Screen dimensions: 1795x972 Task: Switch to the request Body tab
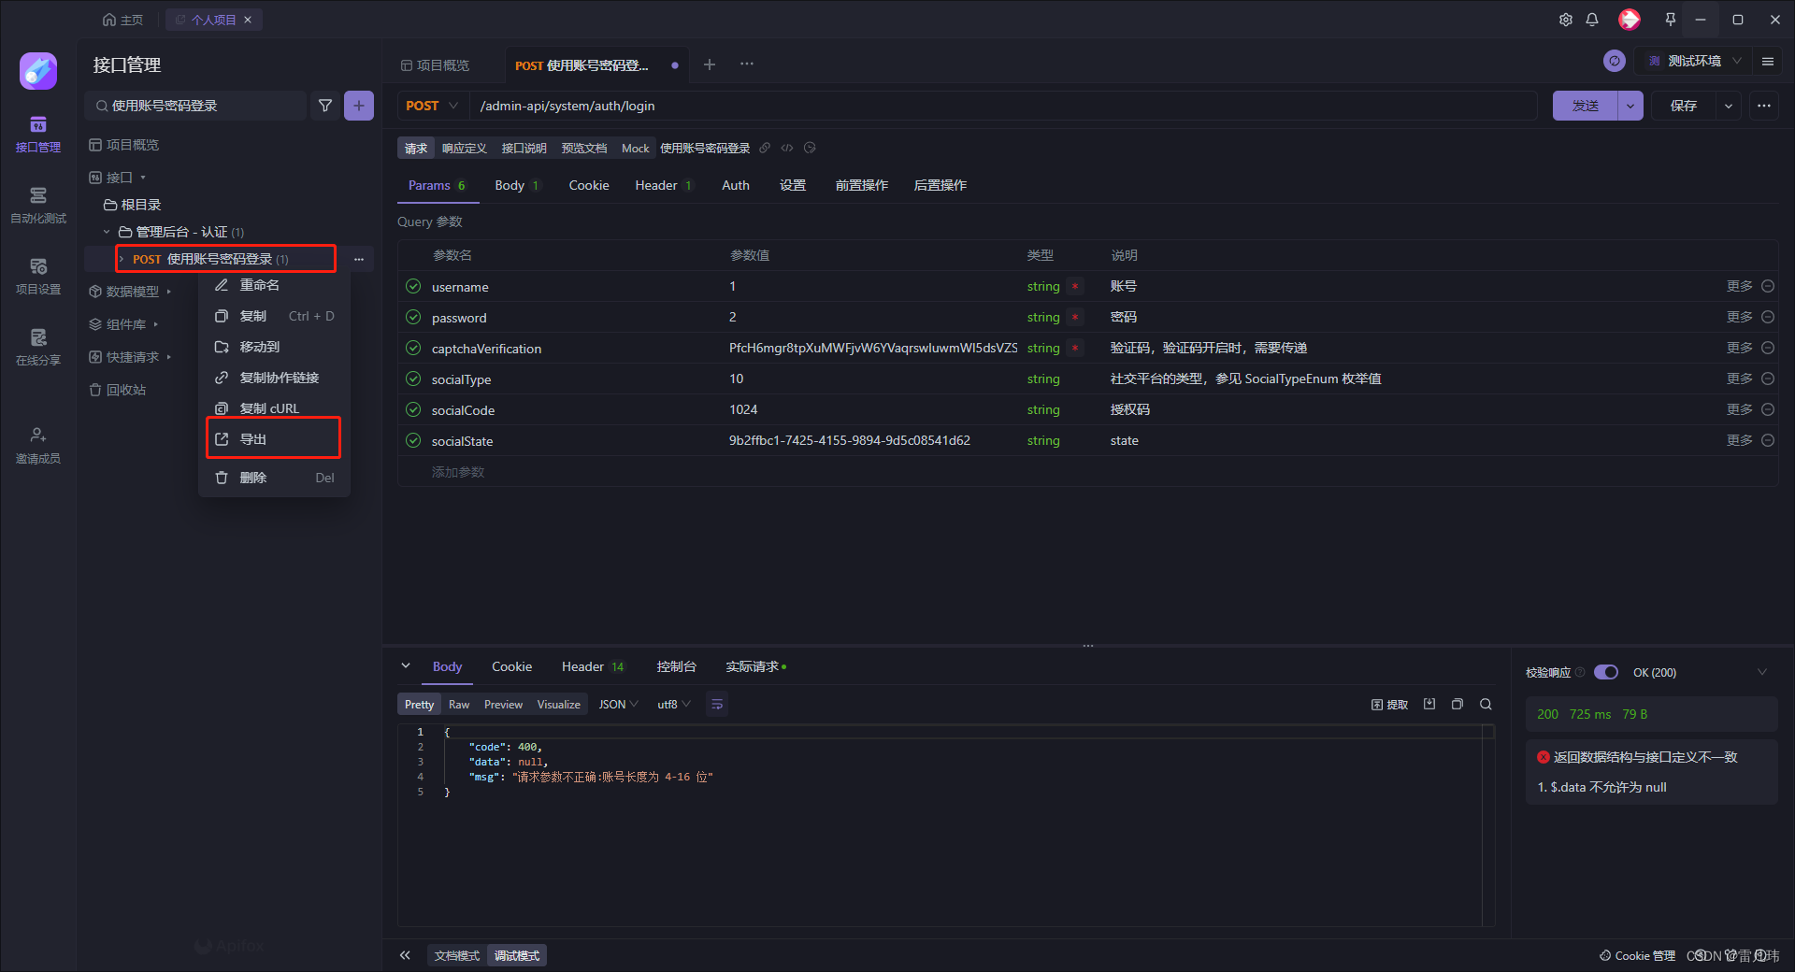517,185
